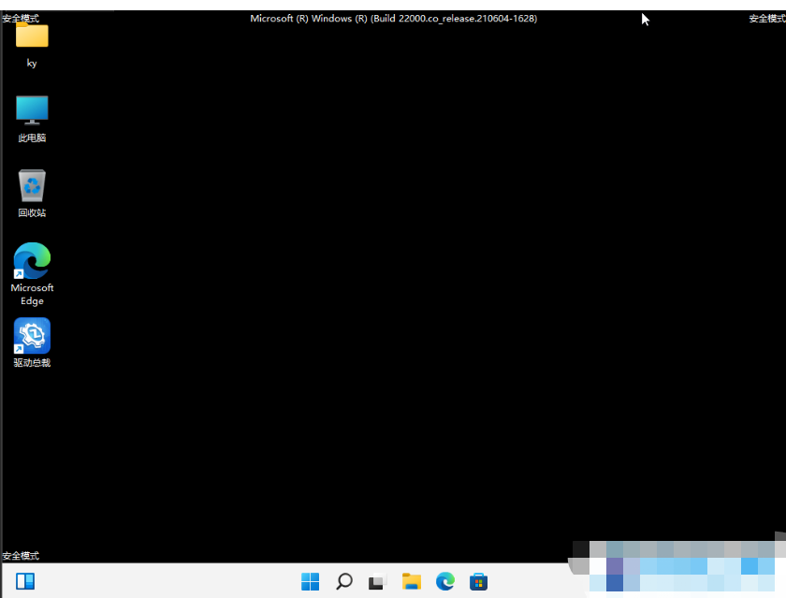Viewport: 786px width, 598px height.
Task: Click the '驱动总裁' label text
Action: click(32, 362)
